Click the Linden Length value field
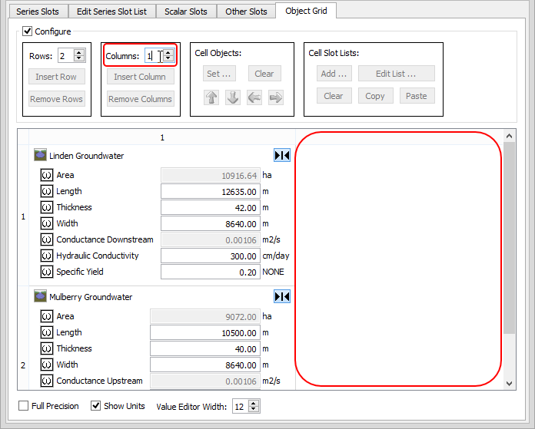 (210, 191)
